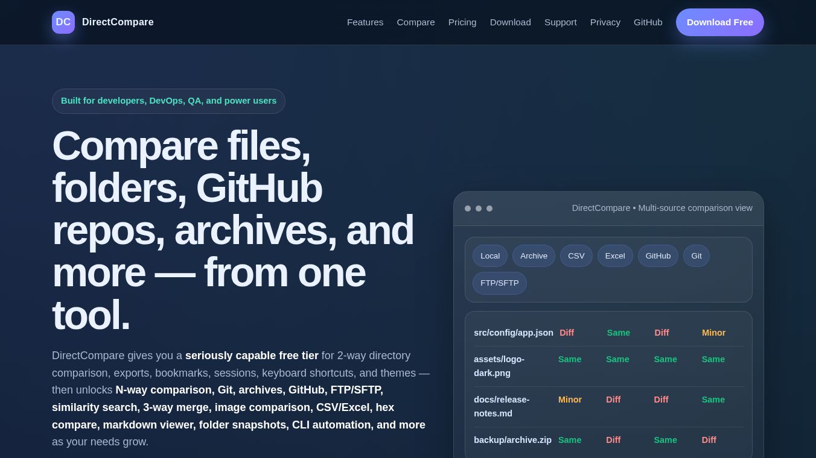Navigate to the Download nav link
This screenshot has width=816, height=458.
511,22
